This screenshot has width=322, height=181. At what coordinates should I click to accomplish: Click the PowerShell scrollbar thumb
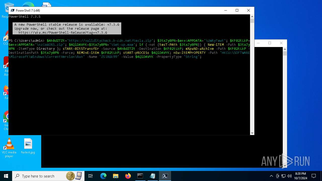click(x=252, y=21)
